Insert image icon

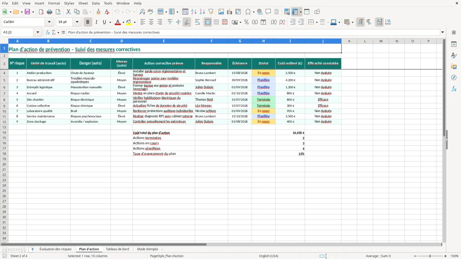pyautogui.click(x=221, y=12)
